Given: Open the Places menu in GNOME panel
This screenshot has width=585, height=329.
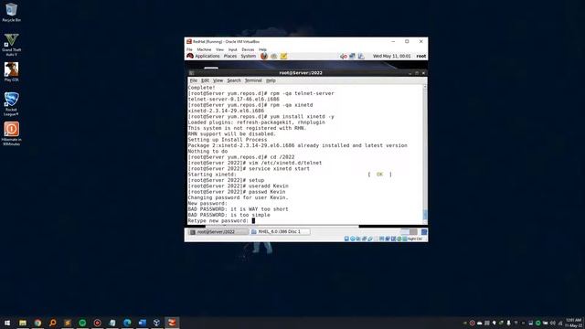Looking at the screenshot, I should 230,57.
